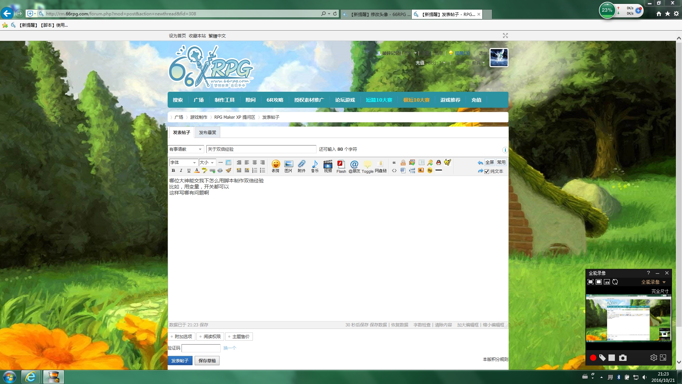Viewport: 682px width, 384px height.
Task: Click the 保存草稿 save draft button
Action: click(x=207, y=361)
